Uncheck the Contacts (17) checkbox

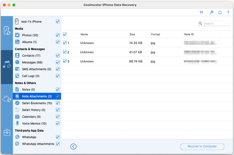(58, 55)
